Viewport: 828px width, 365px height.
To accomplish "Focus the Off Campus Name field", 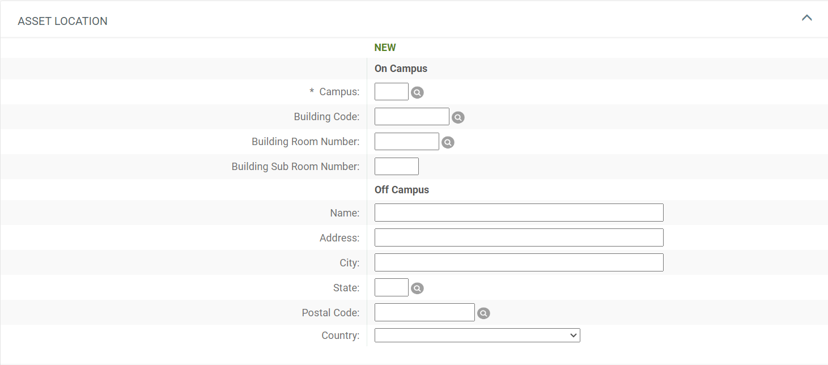I will [x=519, y=213].
